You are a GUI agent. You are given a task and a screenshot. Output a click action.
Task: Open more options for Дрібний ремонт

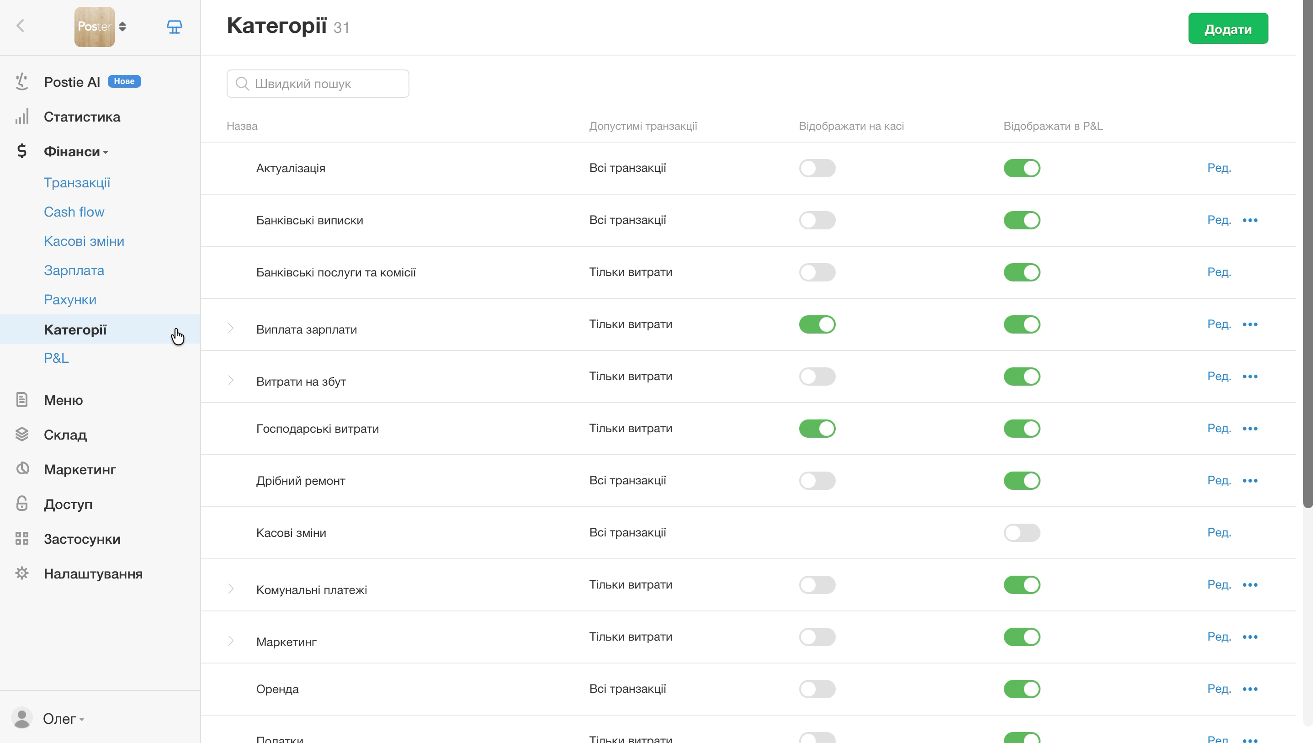[1250, 481]
